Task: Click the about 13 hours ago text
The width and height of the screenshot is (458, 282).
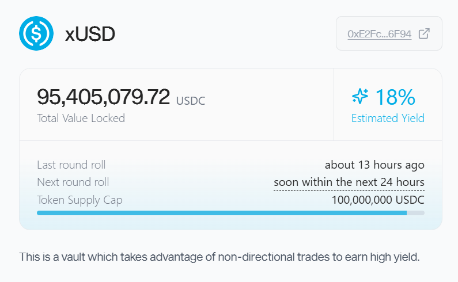Action: pos(374,165)
